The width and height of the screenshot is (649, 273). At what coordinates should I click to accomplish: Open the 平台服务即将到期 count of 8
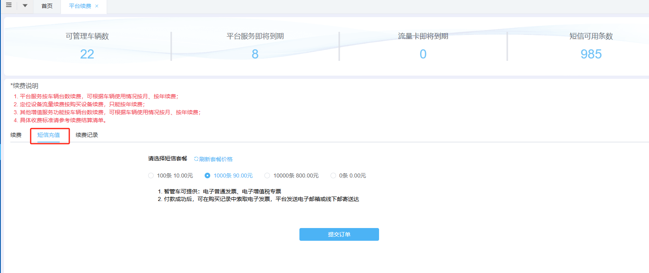pos(255,54)
